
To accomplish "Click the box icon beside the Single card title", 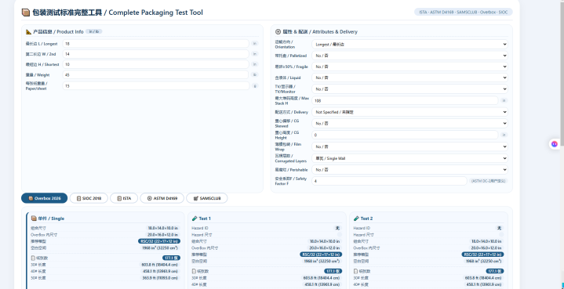I will 34,219.
